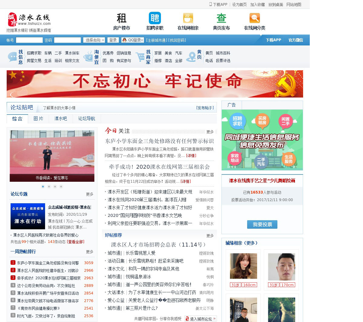Image resolution: width=363 pixels, height=322 pixels.
Task: Open 优惠券 in 淘便宜 nav
Action: click(108, 53)
